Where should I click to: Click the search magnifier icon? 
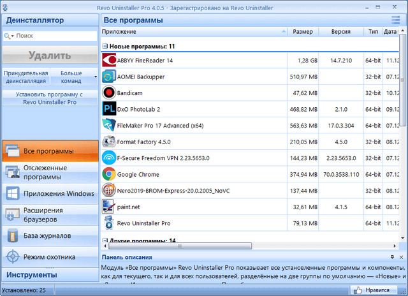click(7, 36)
